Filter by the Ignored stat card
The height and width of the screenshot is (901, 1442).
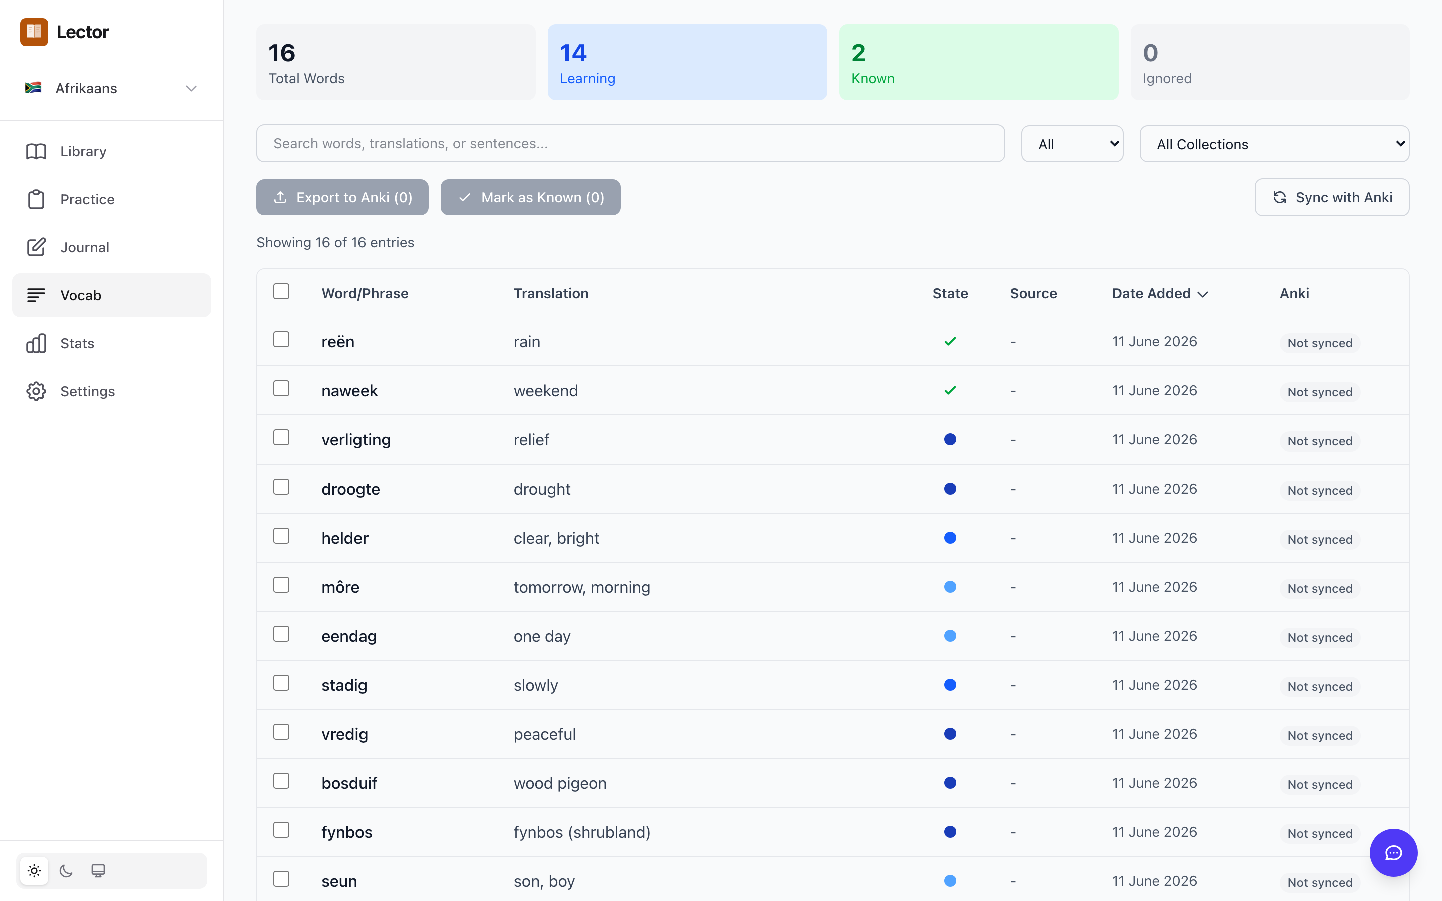click(1270, 62)
